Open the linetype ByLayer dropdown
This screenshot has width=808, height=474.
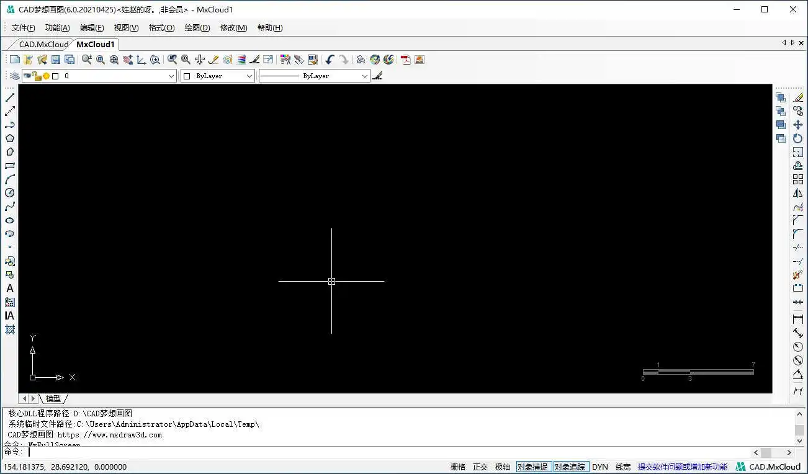pyautogui.click(x=365, y=76)
